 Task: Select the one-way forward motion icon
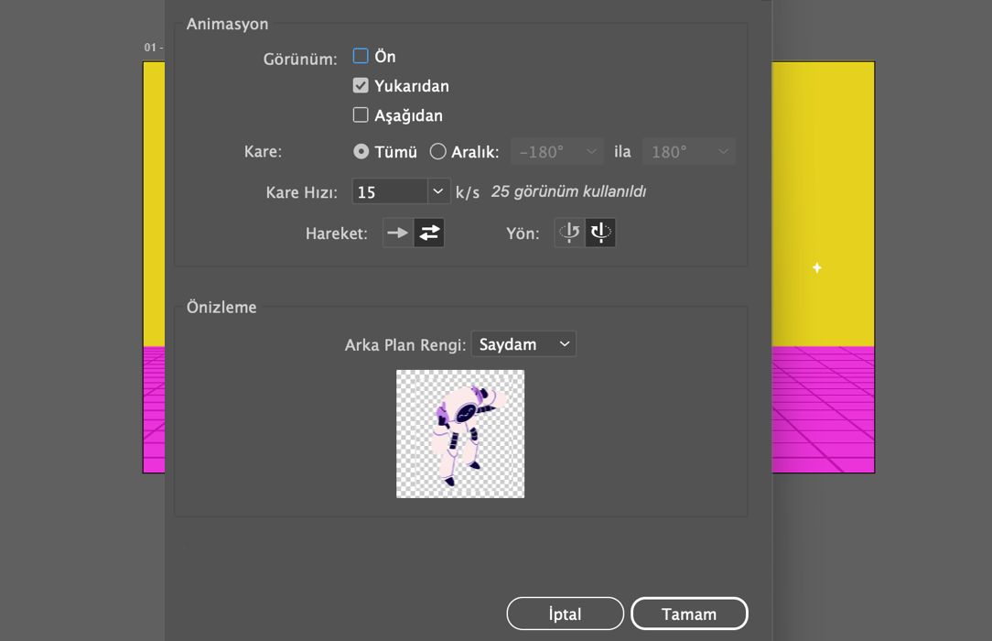(x=397, y=234)
